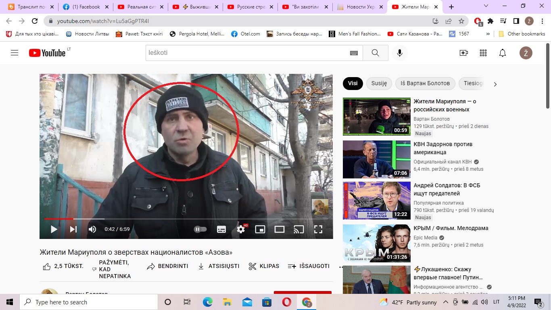This screenshot has height=310, width=551.
Task: Open the КРЫМ / Фильм. Мелодрама title
Action: [x=451, y=228]
